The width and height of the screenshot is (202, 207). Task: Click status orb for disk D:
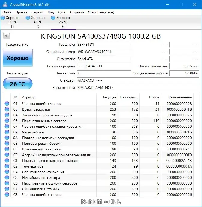3,18
